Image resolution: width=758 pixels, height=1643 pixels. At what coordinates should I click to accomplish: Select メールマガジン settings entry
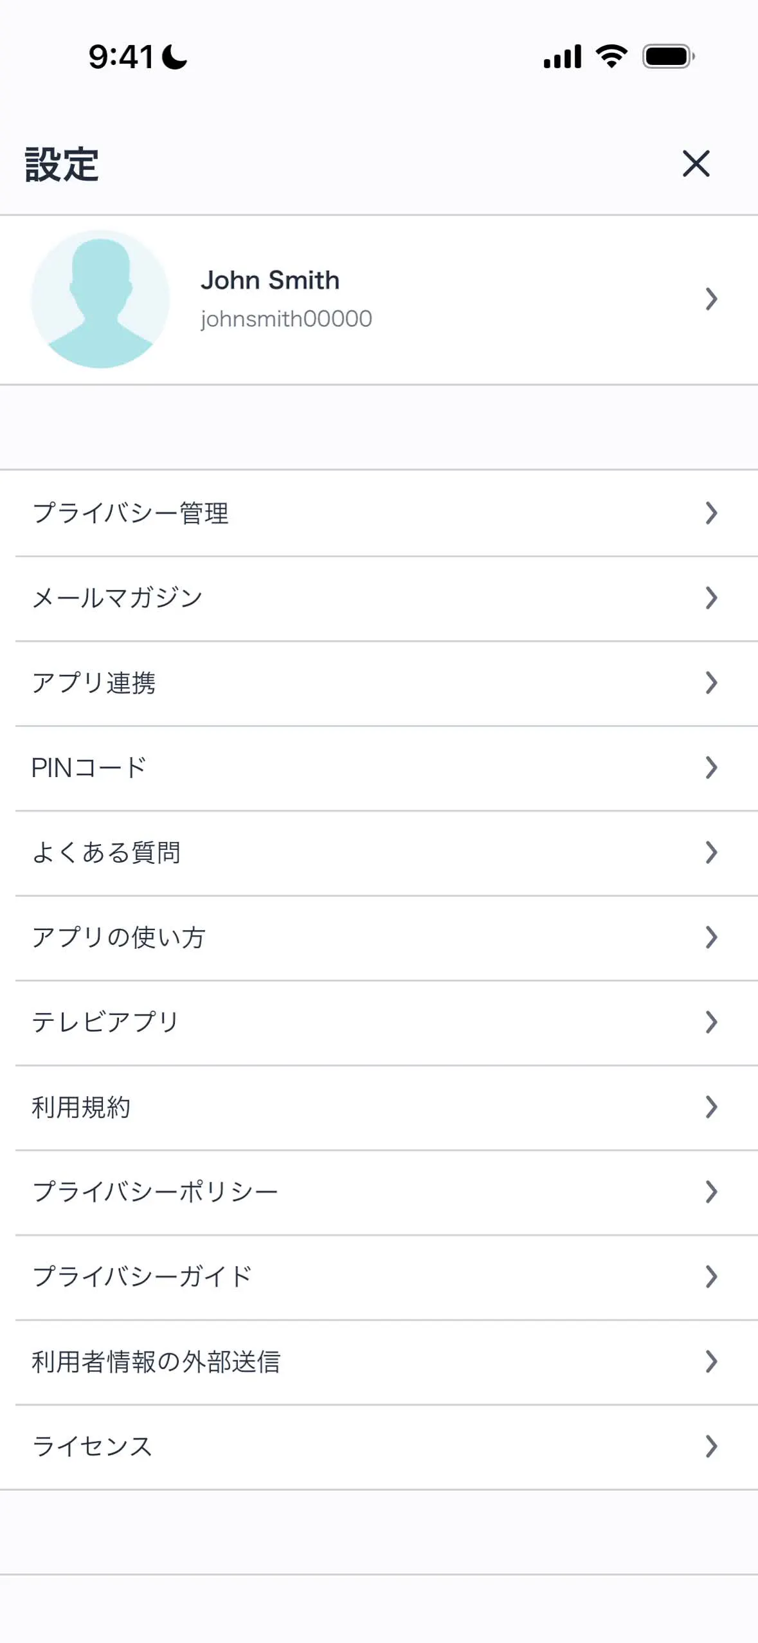[118, 598]
